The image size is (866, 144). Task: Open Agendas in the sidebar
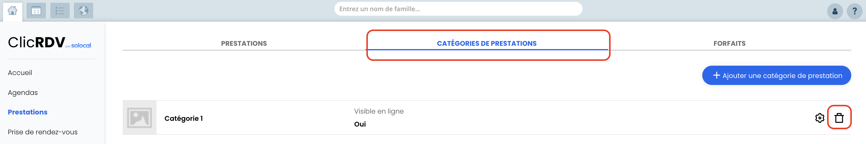[x=23, y=93]
